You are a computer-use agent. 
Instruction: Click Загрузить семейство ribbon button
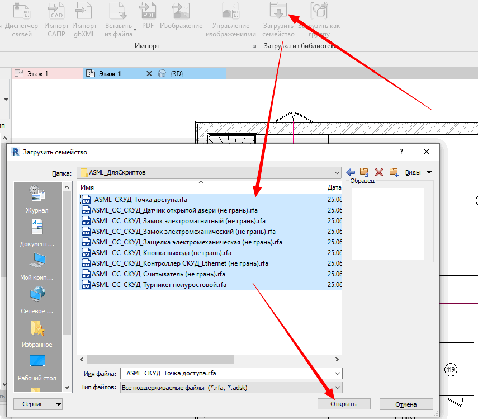pyautogui.click(x=278, y=20)
